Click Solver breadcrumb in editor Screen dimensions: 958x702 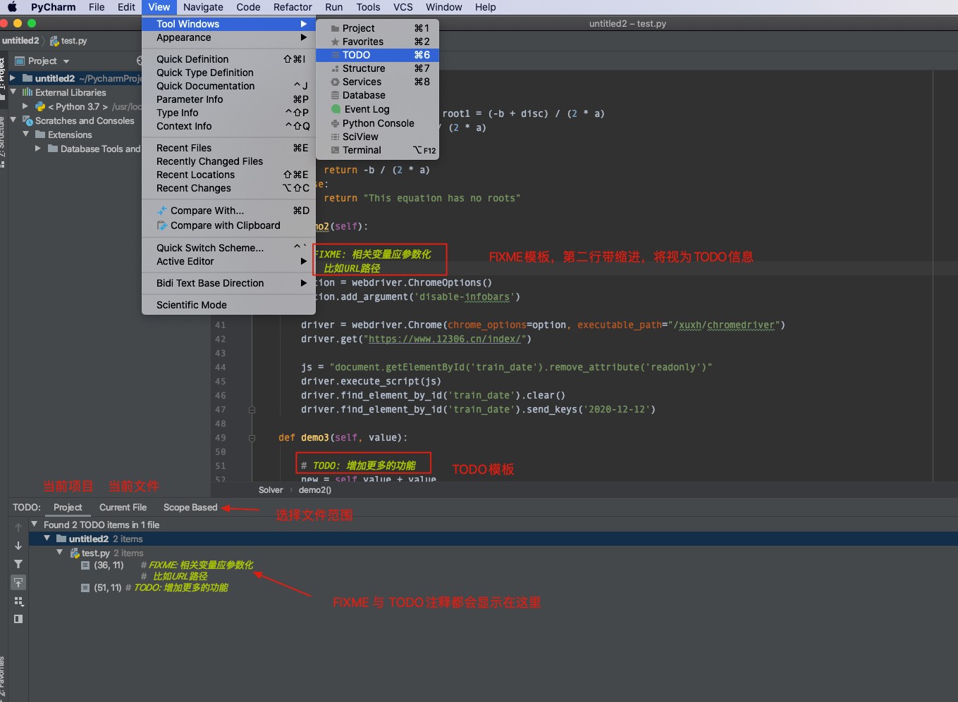(x=271, y=490)
